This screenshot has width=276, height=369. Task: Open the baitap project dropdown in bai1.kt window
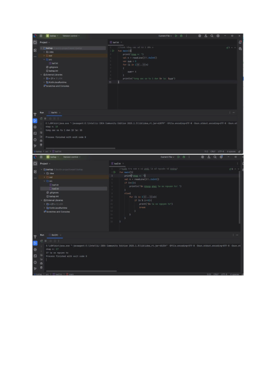coord(52,36)
